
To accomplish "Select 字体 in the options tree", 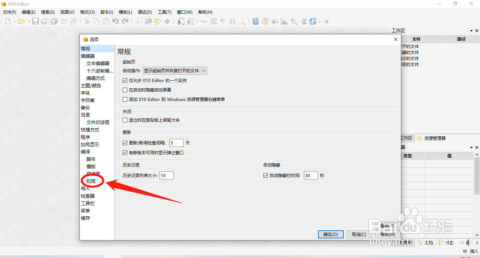I will coord(85,93).
